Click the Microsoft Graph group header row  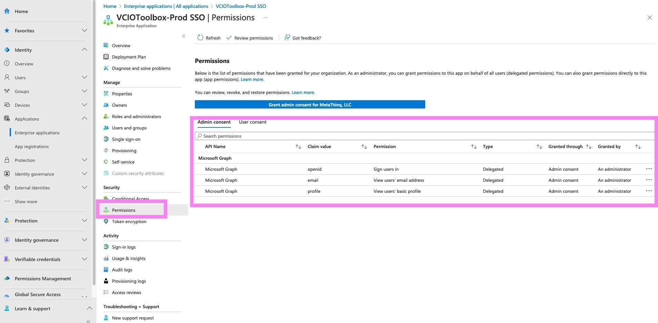pyautogui.click(x=425, y=158)
